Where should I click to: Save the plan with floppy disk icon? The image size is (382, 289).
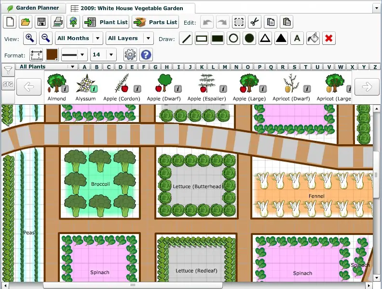point(41,22)
